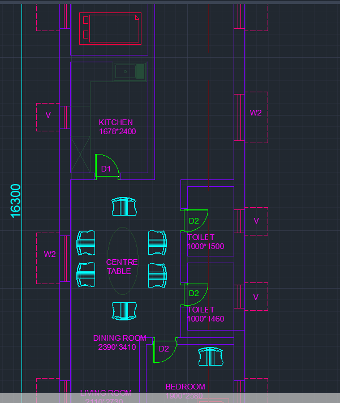The image size is (340, 403).
Task: Pick the 1678*2400 kitchen size text
Action: 117,131
